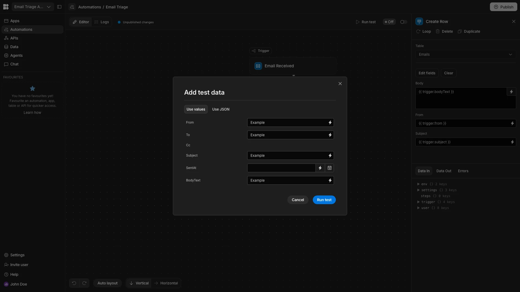The width and height of the screenshot is (520, 292).
Task: Select Horizontal layout direction
Action: pyautogui.click(x=166, y=283)
